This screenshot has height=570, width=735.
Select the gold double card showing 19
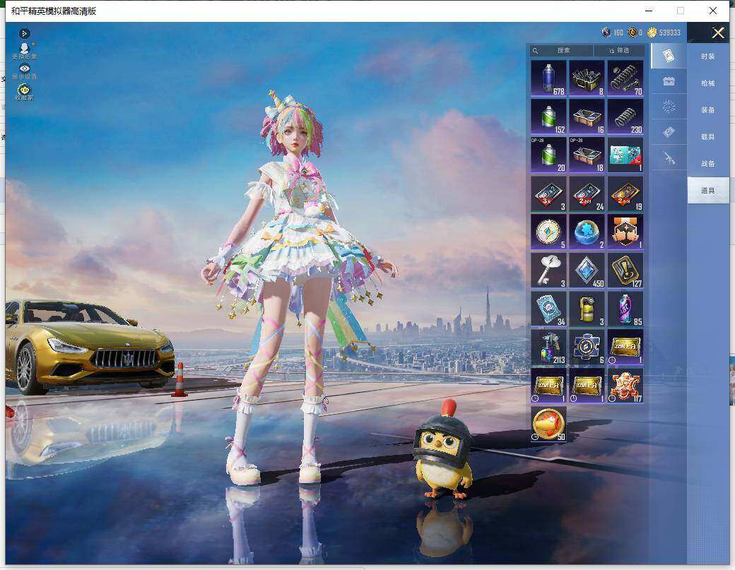coord(625,194)
